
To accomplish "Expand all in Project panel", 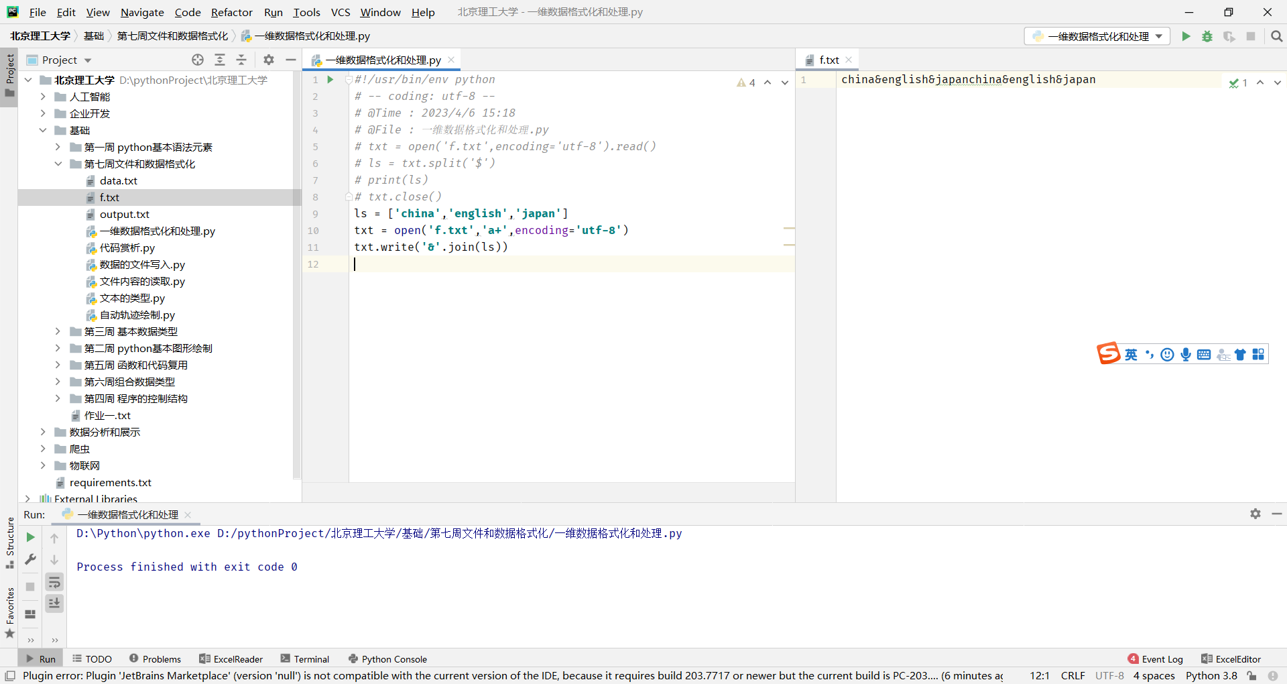I will click(220, 60).
